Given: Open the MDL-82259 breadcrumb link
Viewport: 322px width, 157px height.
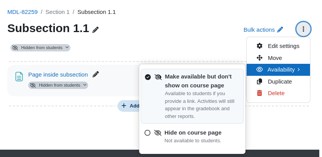Looking at the screenshot, I should tap(22, 12).
